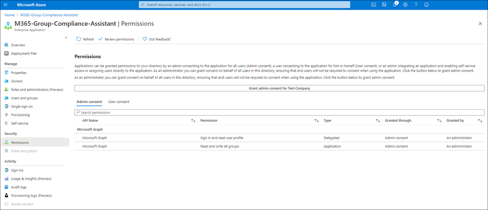The height and width of the screenshot is (210, 488).
Task: Switch to User consent tab
Action: (119, 101)
